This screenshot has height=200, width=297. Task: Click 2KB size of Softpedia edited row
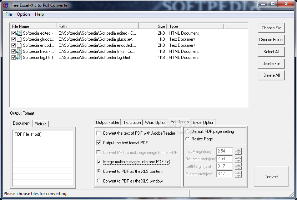coord(161,33)
